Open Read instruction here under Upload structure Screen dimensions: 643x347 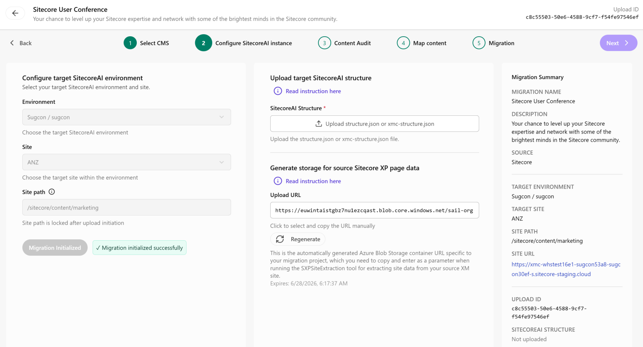click(313, 91)
